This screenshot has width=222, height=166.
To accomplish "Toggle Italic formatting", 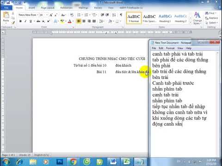I will point(25,21).
